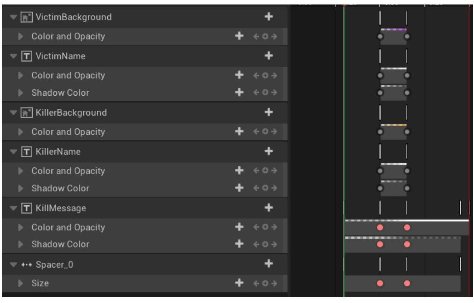Expand the Size property under Spacer_0
Screen dimensions: 474x303
pos(21,284)
